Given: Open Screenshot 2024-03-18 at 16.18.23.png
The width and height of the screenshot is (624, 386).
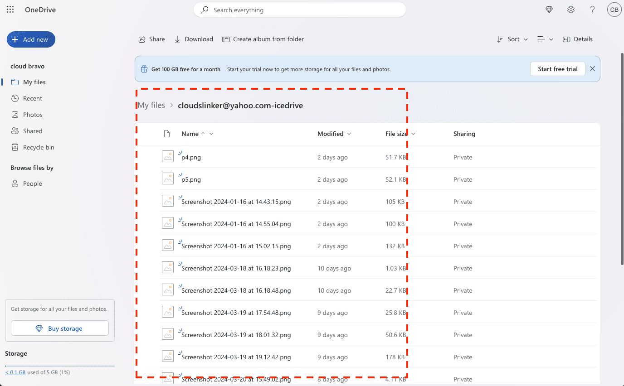Looking at the screenshot, I should (236, 268).
